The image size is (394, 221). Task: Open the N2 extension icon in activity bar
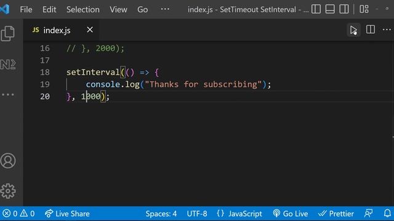coord(8,64)
